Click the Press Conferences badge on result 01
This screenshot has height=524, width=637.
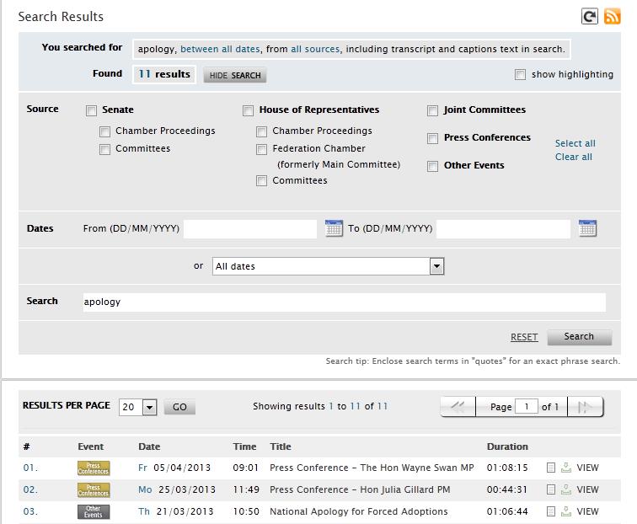(x=94, y=468)
